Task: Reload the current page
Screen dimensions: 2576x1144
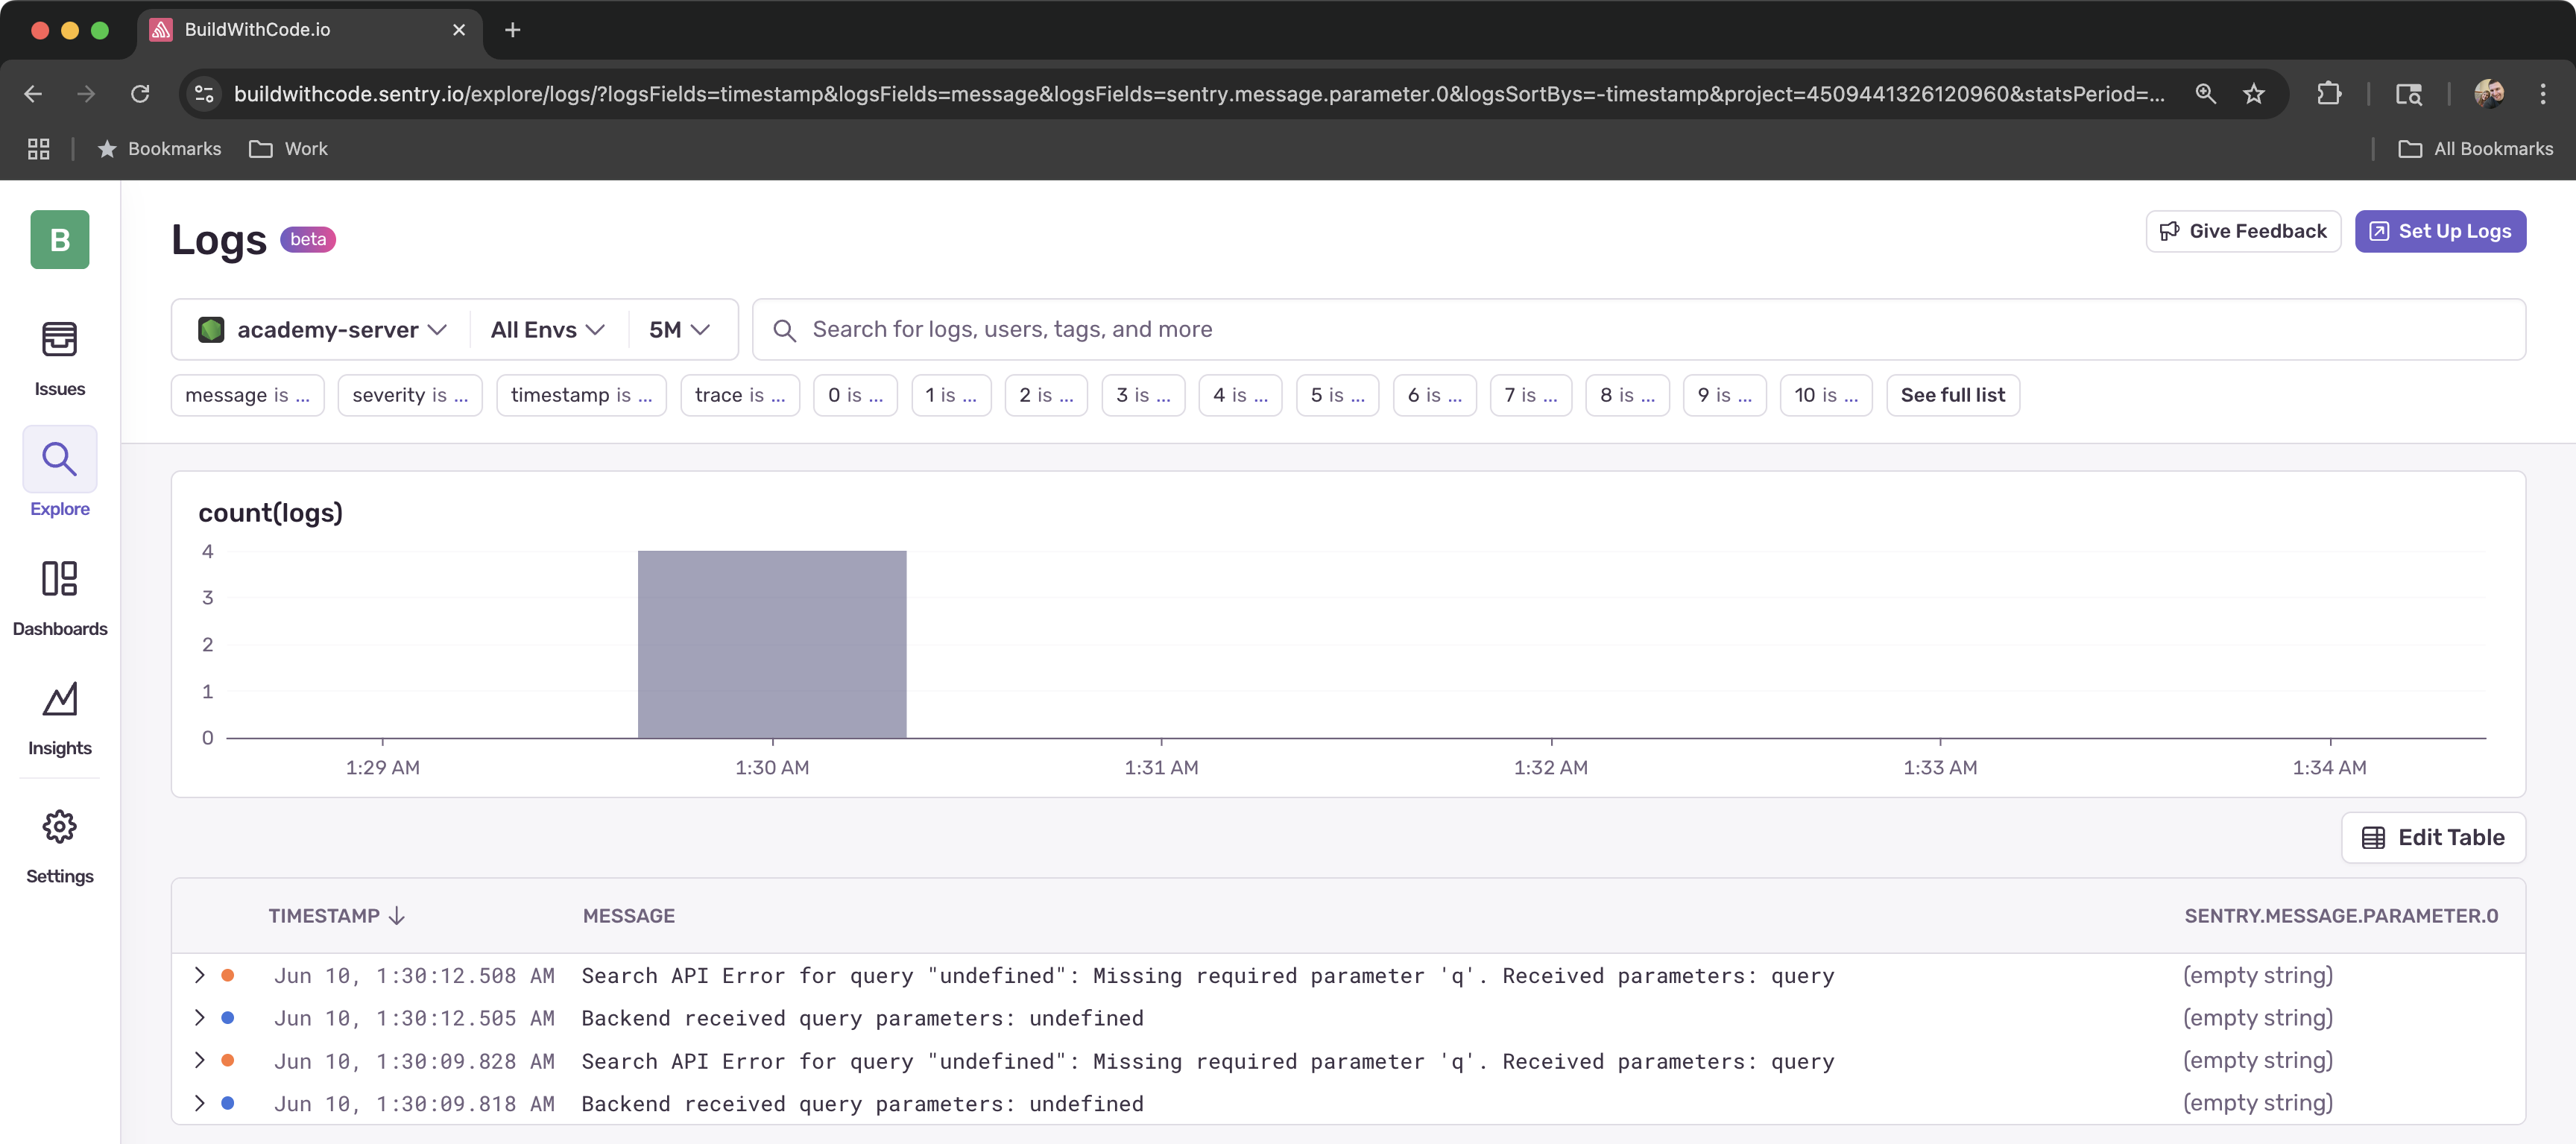Action: click(x=140, y=94)
